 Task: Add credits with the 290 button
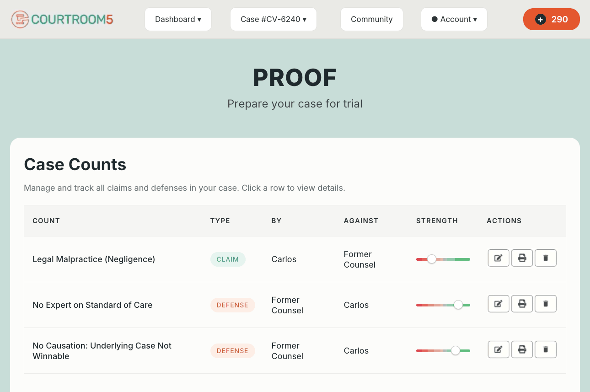(552, 19)
